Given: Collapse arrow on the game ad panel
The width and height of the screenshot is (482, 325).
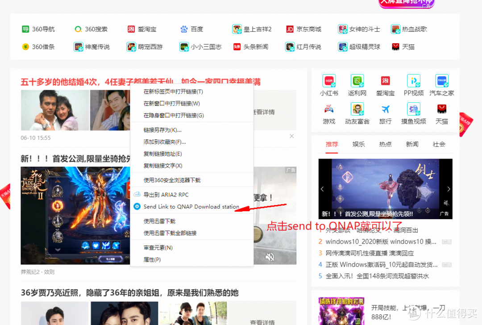Looking at the screenshot, I should coord(58,250).
